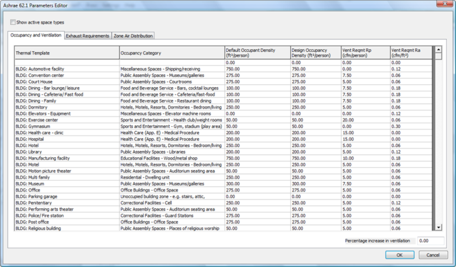Click Design Occupancy Density column header
The width and height of the screenshot is (456, 267).
coord(316,53)
